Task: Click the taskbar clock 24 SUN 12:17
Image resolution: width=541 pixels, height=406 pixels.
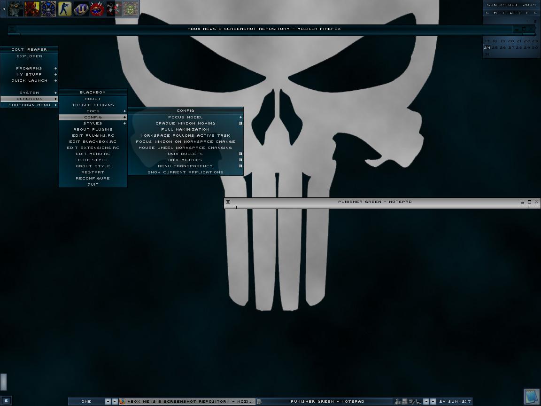Action: tap(455, 401)
